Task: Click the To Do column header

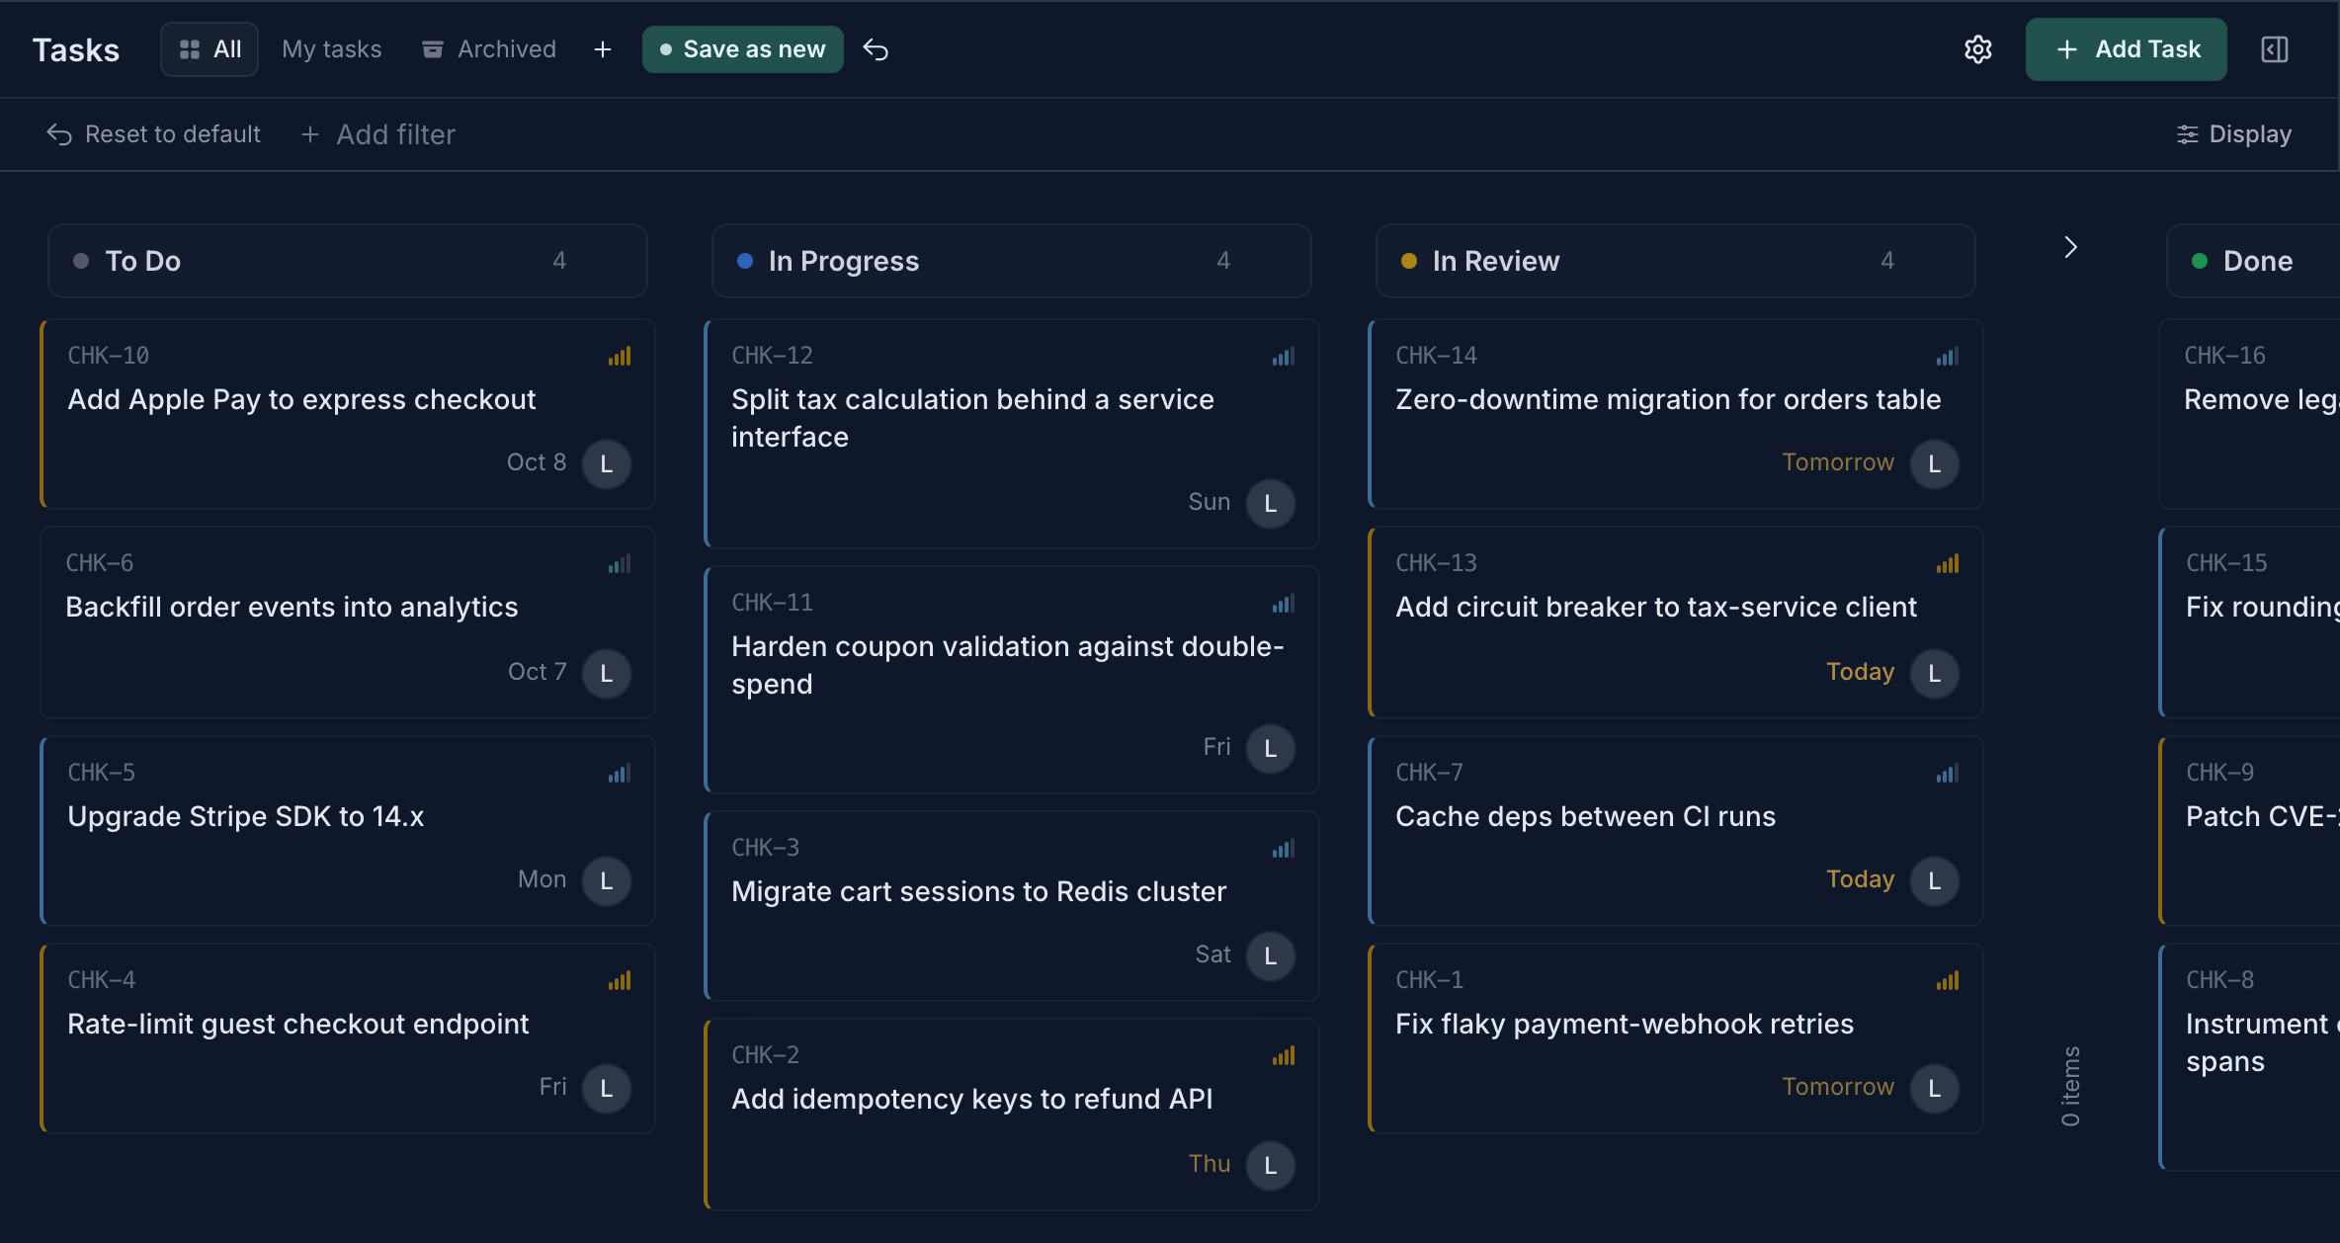Action: [x=348, y=261]
